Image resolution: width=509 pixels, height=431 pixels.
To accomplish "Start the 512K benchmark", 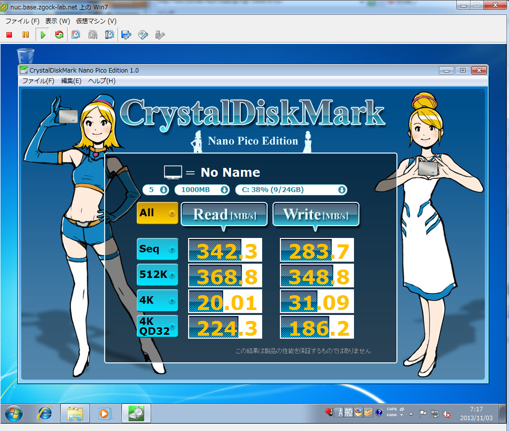I will (157, 274).
